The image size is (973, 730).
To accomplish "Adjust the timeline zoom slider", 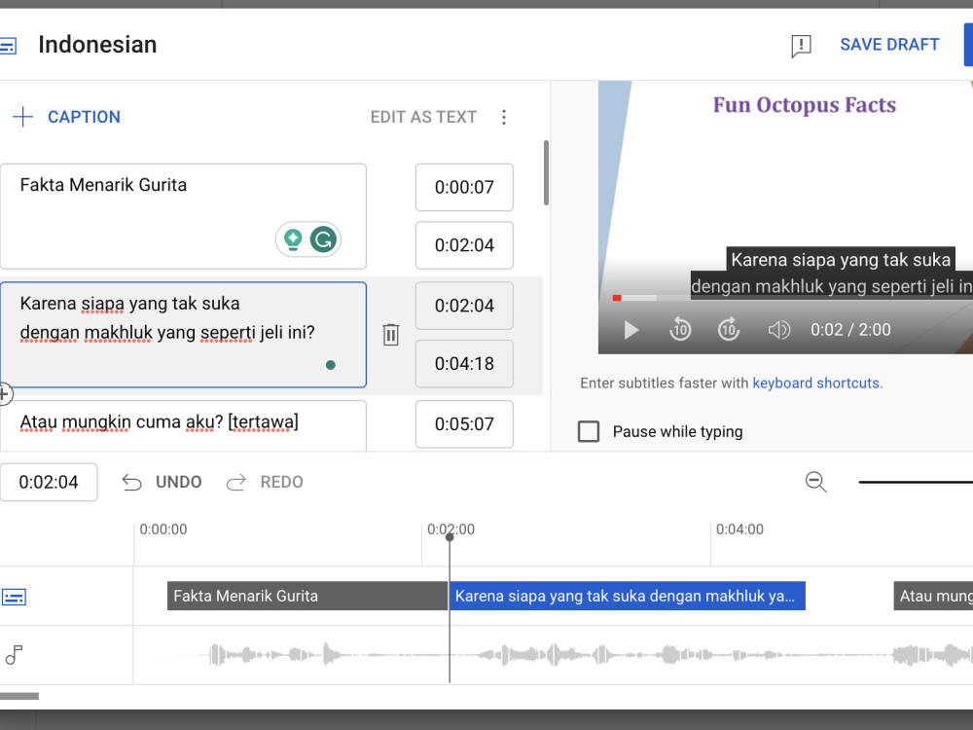I will (916, 483).
